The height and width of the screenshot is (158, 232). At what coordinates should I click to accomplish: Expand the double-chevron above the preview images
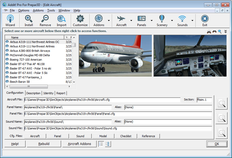point(225,31)
